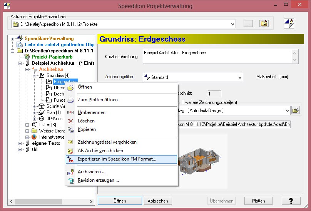Click the Öffnen button at bottom
311x211 pixels.
(x=120, y=201)
